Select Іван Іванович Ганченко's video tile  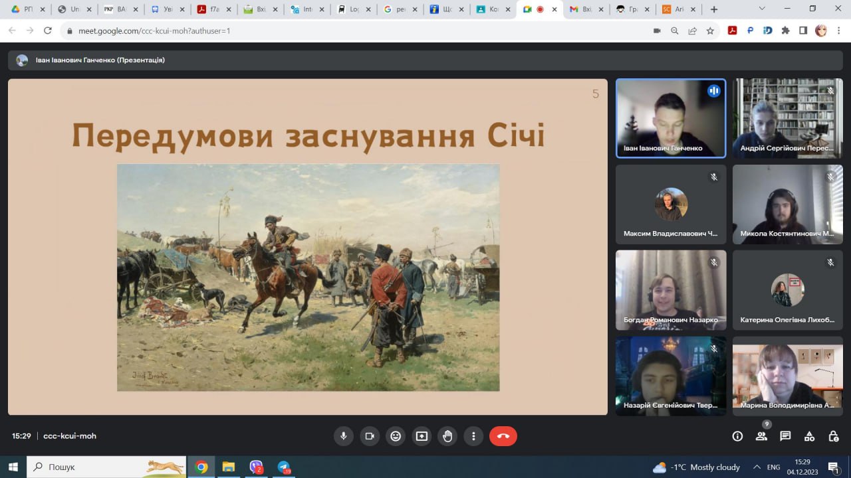670,118
